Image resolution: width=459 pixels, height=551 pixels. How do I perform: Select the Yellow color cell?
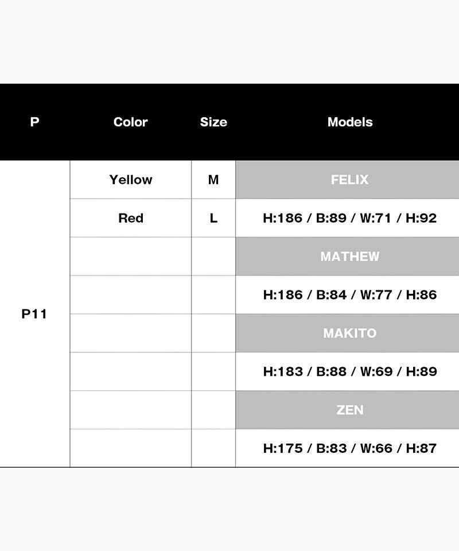pyautogui.click(x=131, y=180)
